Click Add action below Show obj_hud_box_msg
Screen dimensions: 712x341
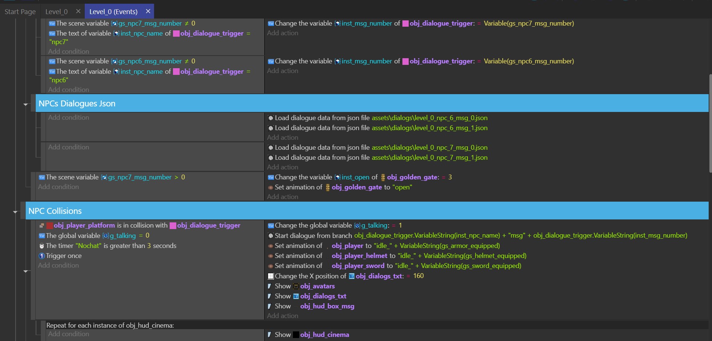(x=282, y=316)
